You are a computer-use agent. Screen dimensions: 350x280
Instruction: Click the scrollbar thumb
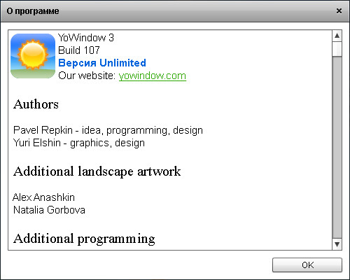[337, 49]
